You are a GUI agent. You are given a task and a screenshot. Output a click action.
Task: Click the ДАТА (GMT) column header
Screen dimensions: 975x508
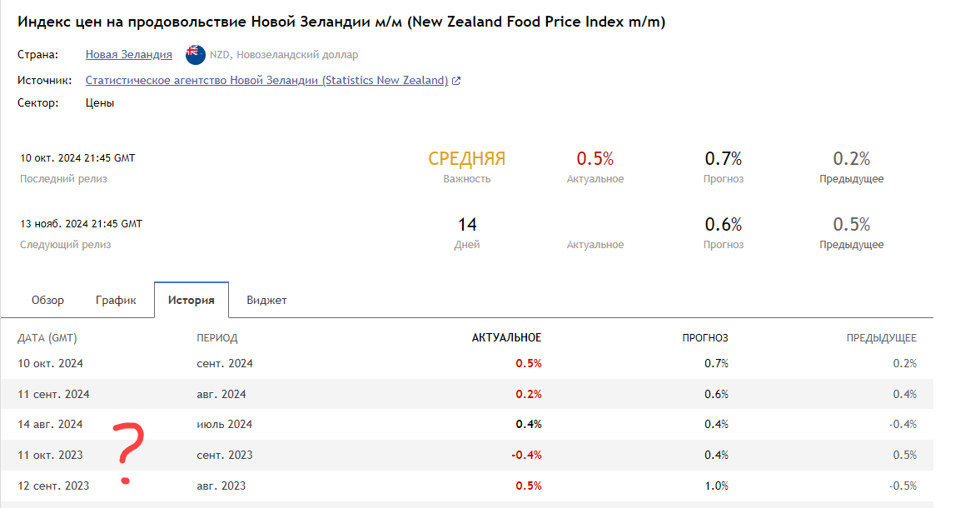pos(47,338)
